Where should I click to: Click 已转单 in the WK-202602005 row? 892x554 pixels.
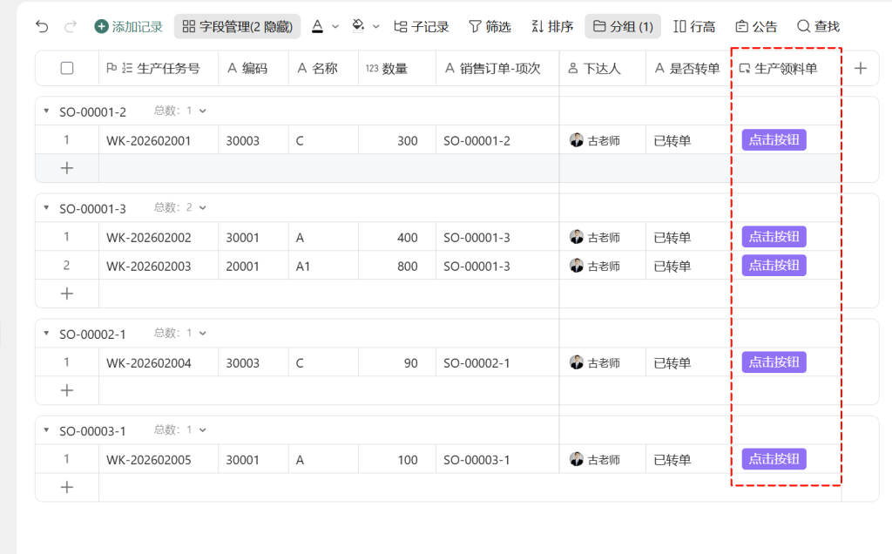click(672, 460)
